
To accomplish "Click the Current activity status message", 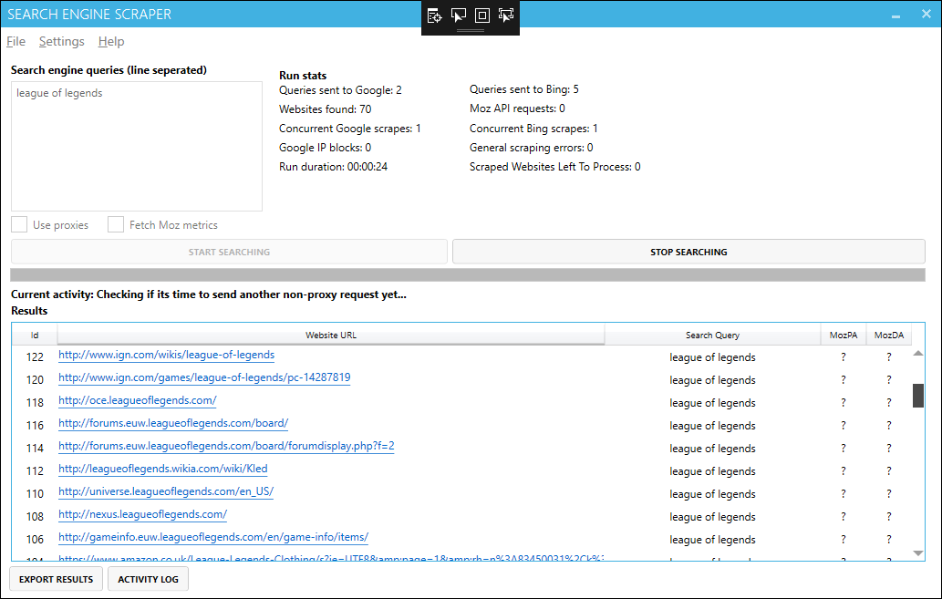I will tap(209, 294).
